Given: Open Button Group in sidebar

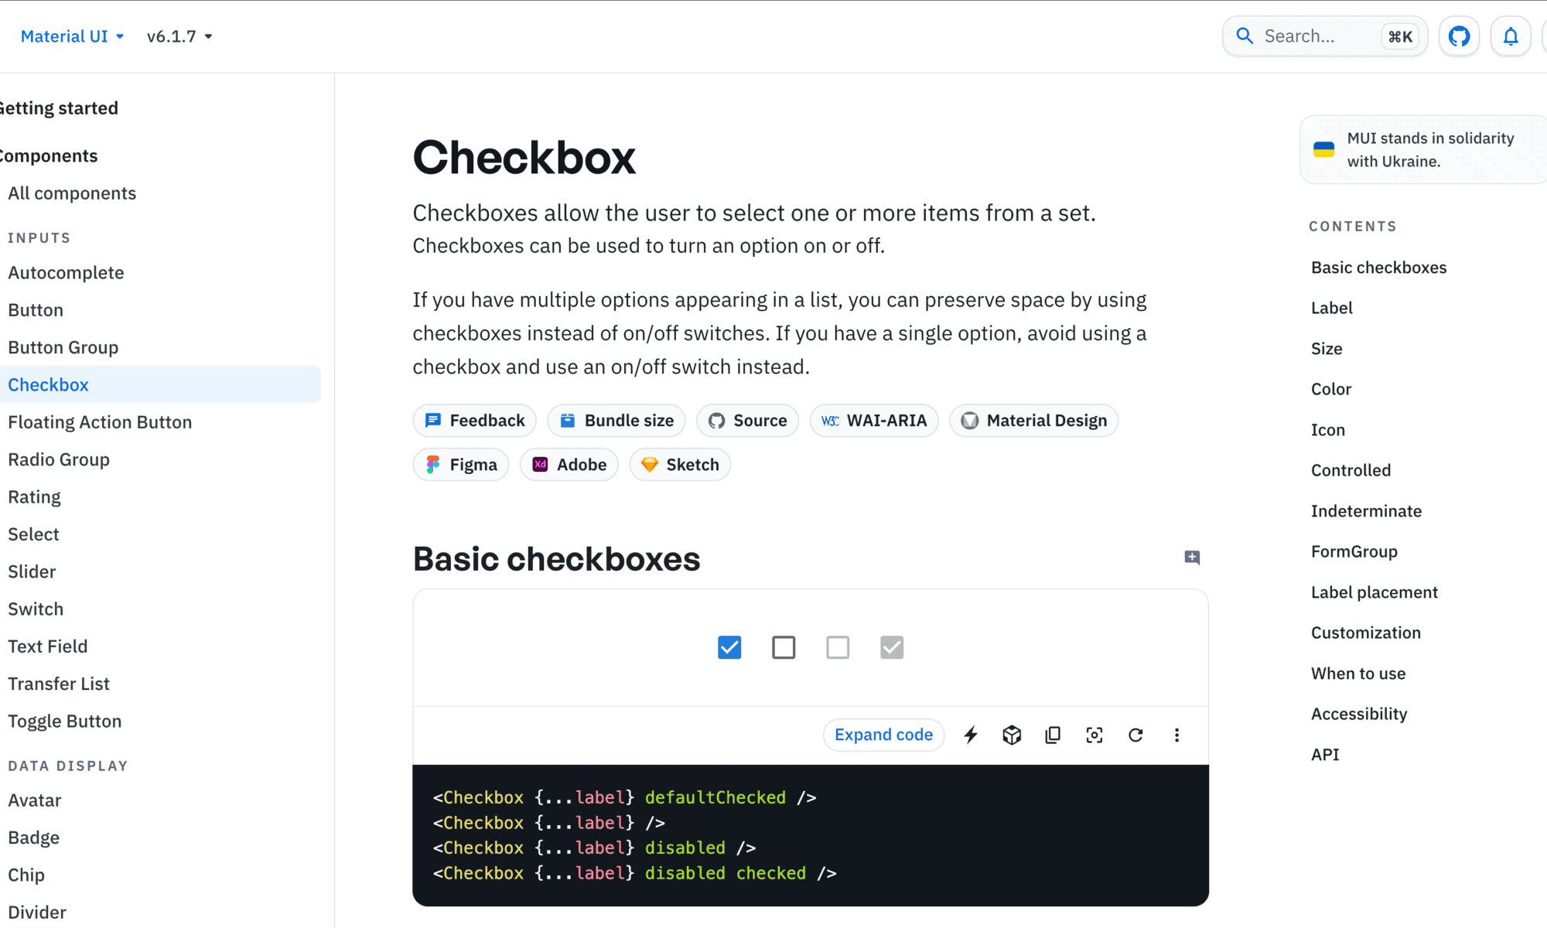Looking at the screenshot, I should (x=63, y=348).
